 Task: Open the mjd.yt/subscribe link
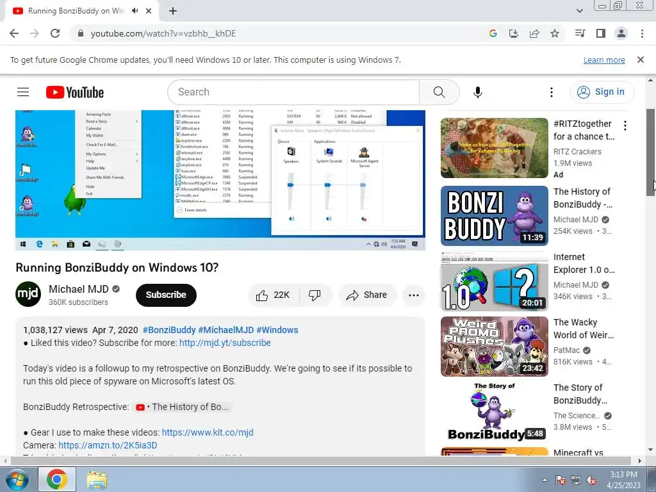click(225, 343)
